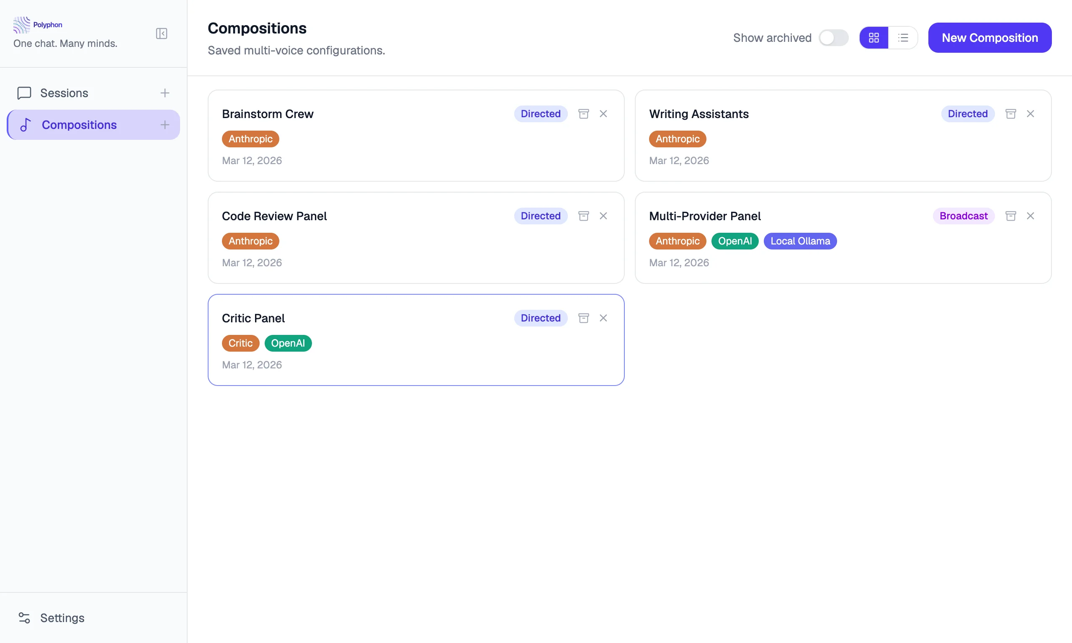Viewport: 1072px width, 643px height.
Task: Click the Broadcast mode badge
Action: tap(963, 216)
